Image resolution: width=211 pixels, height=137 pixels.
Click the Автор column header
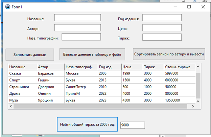(50, 67)
